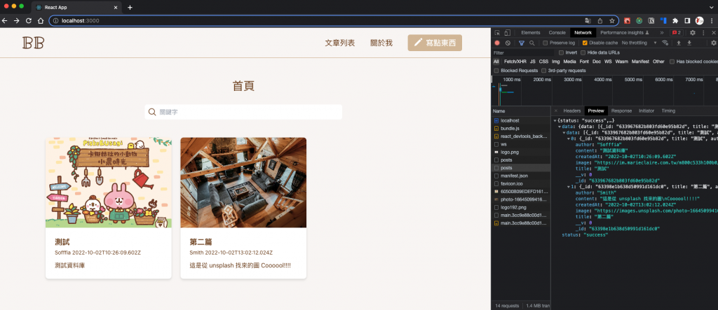Collapse array item 0 in the preview
This screenshot has height=310, width=718.
tap(568, 138)
